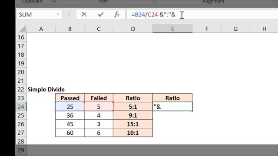Open the Insert Function fx dialog

click(116, 14)
